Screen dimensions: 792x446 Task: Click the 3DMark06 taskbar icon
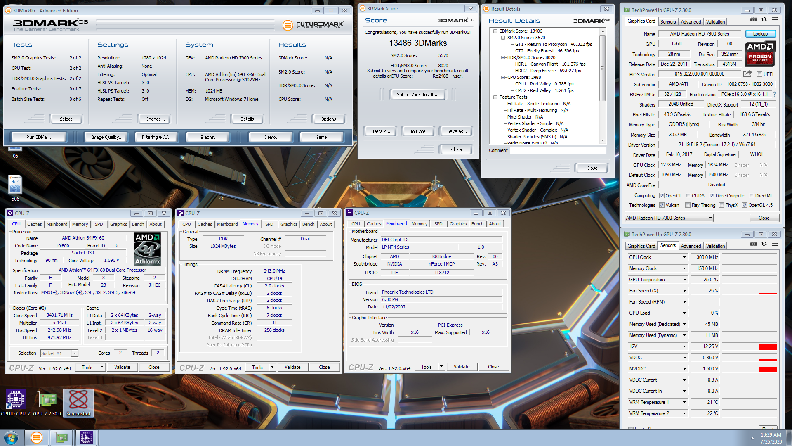point(37,438)
